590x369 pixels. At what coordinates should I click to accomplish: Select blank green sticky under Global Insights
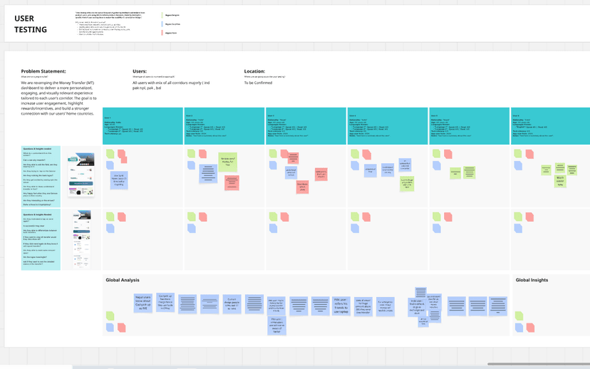coord(519,316)
